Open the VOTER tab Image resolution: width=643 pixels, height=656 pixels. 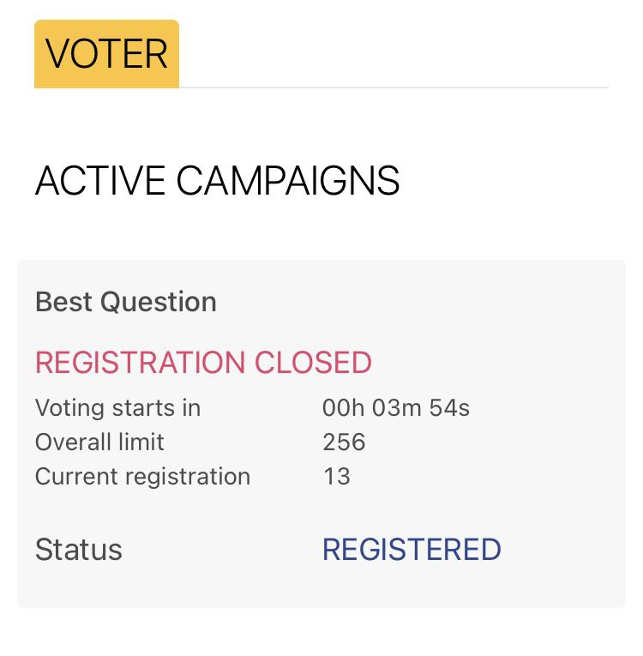coord(106,54)
